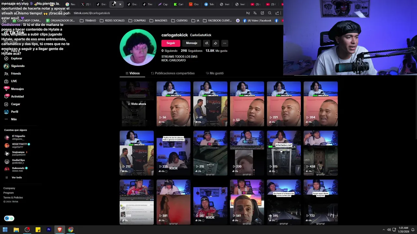Switch to the Videos tab

tap(133, 73)
